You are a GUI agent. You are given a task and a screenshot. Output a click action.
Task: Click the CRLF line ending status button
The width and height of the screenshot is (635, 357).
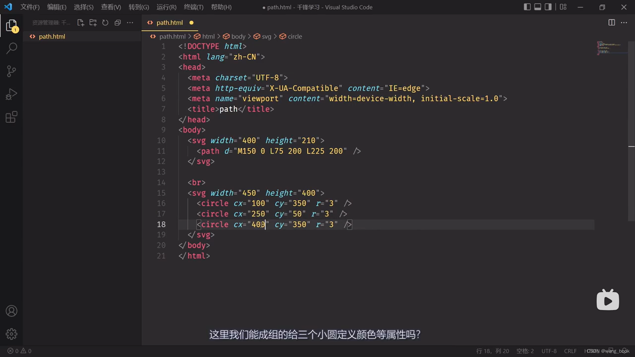click(570, 351)
